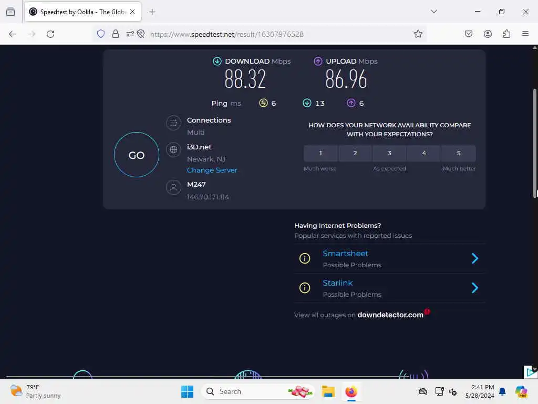Viewport: 538px width, 404px height.
Task: Open a new browser tab
Action: coord(152,12)
